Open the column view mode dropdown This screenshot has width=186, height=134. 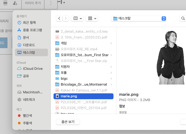pos(77,18)
